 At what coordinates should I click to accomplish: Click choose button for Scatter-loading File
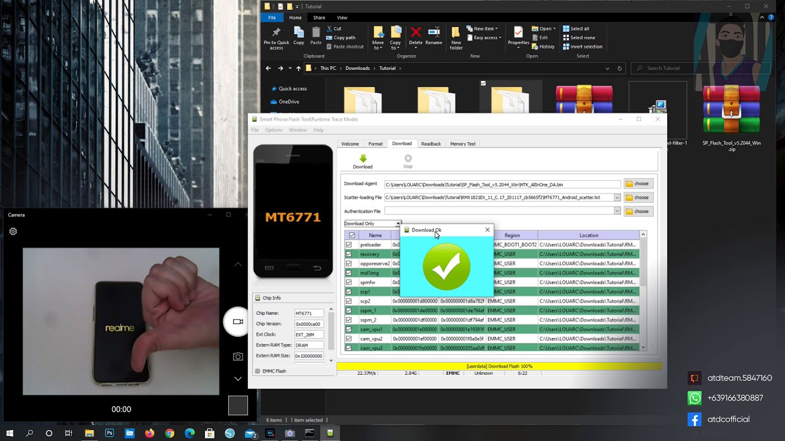[x=638, y=198]
